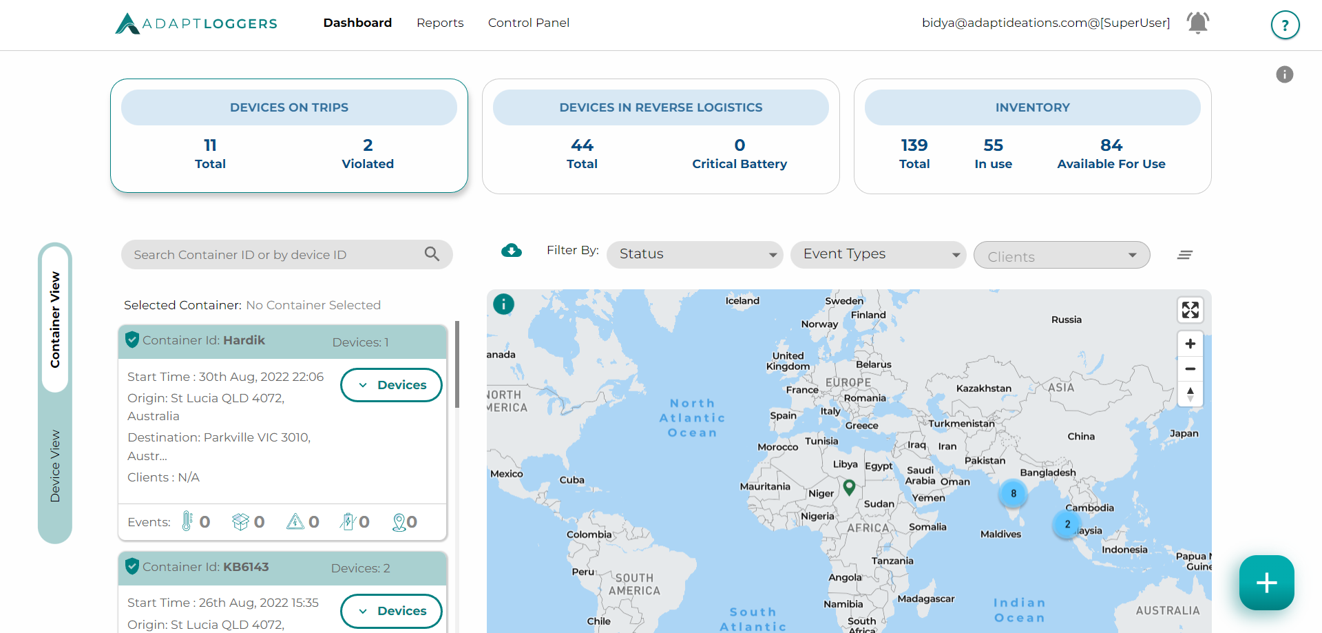Toggle the map to fullscreen
Screen dimensions: 1322x633
pos(1190,310)
